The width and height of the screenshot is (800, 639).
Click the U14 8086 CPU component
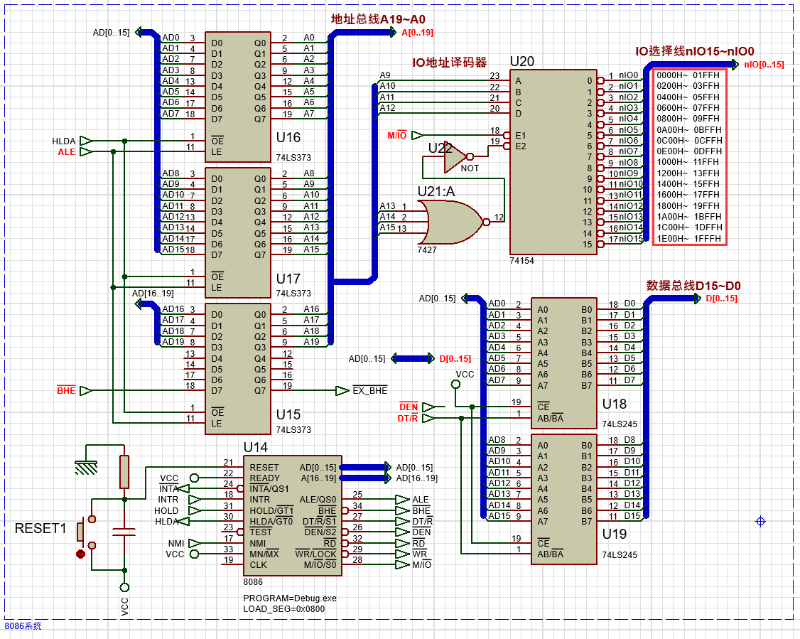(291, 515)
